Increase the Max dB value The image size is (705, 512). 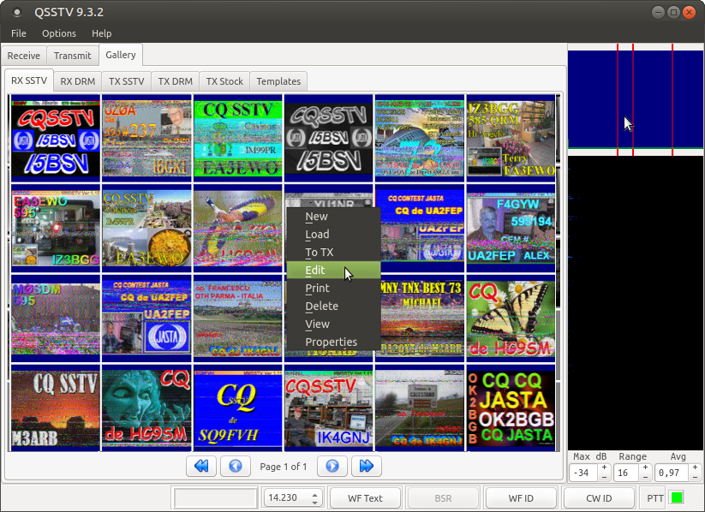point(604,467)
